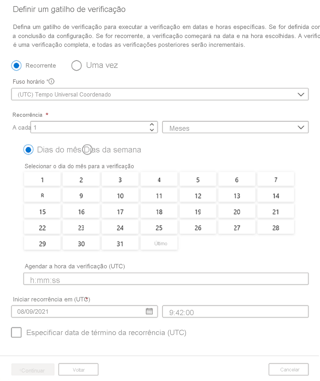Click the info icon next to Fuso horário

point(51,82)
